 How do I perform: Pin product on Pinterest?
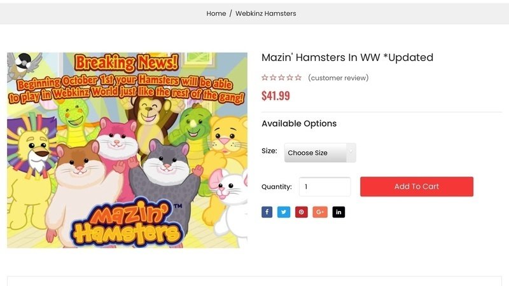[x=302, y=212]
